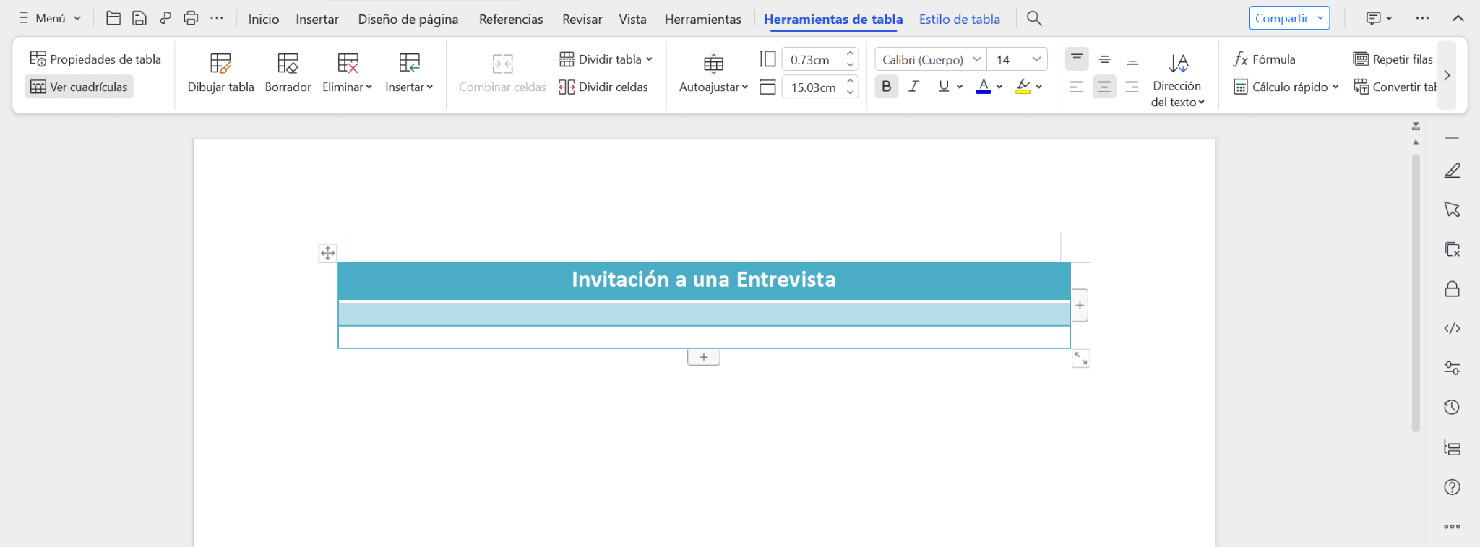Click the Compartir button
This screenshot has height=547, width=1480.
[x=1289, y=18]
